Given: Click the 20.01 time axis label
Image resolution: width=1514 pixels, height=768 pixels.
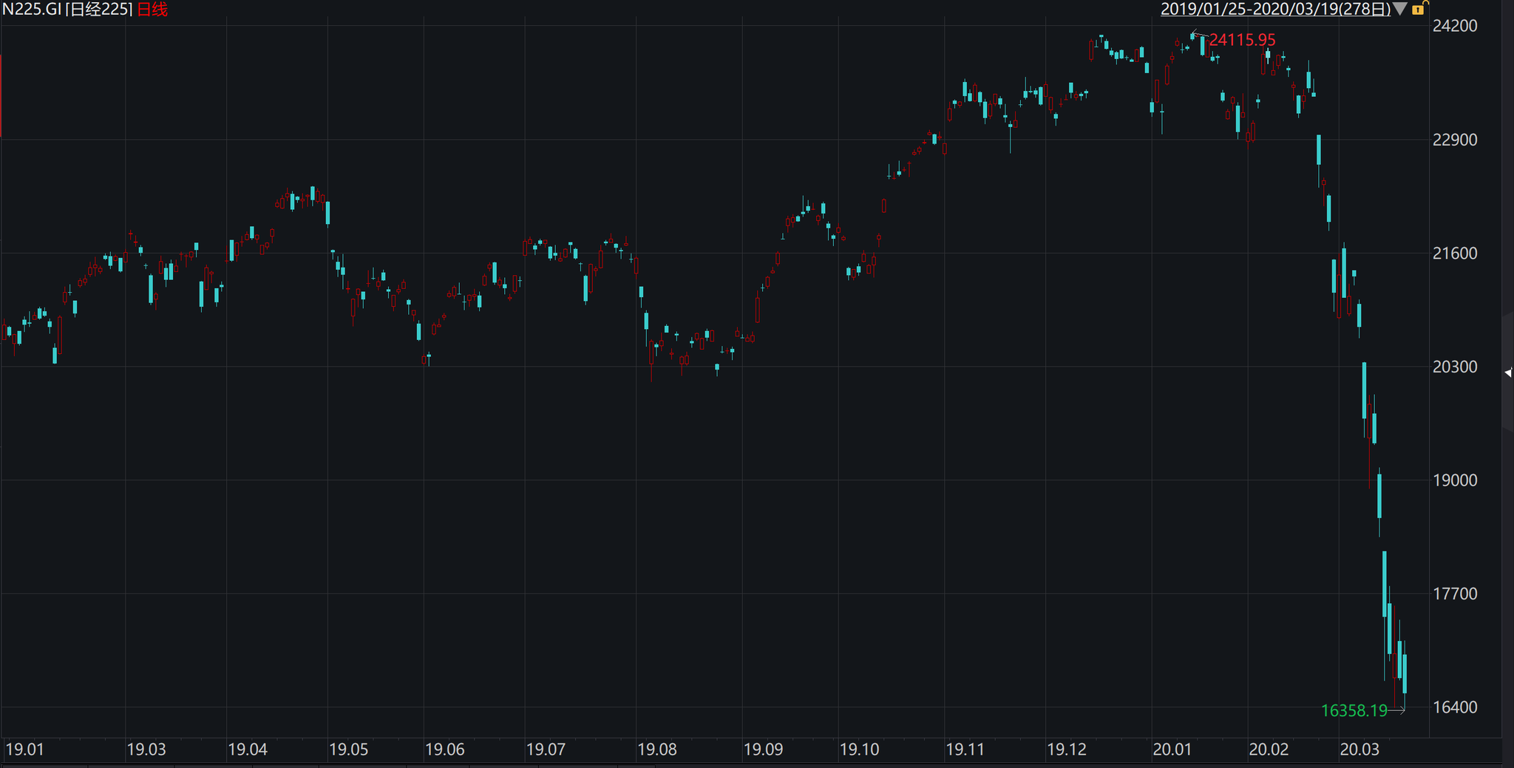Looking at the screenshot, I should (x=1172, y=749).
